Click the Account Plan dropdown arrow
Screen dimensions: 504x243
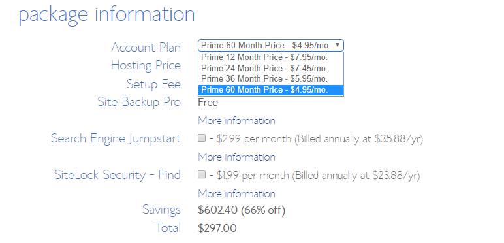[337, 45]
